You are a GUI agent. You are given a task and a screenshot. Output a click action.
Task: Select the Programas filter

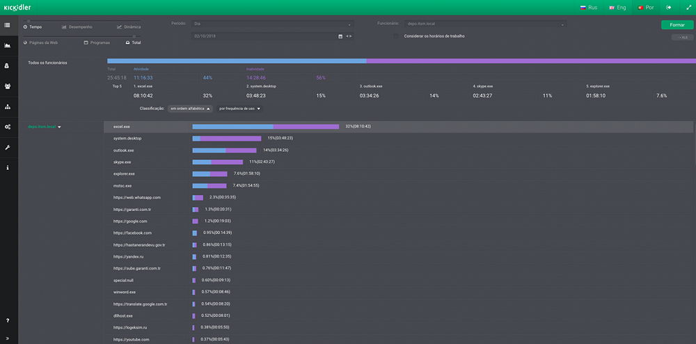coord(97,42)
